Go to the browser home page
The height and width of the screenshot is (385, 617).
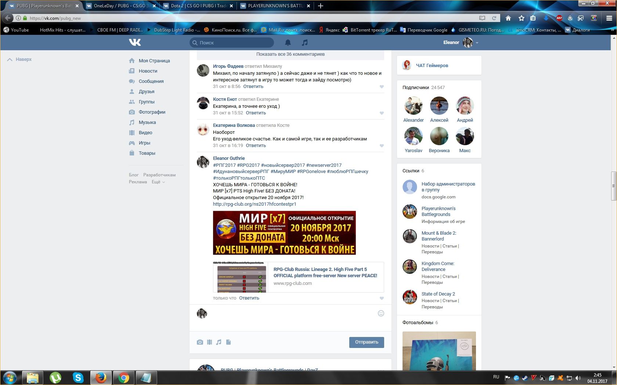(x=508, y=18)
